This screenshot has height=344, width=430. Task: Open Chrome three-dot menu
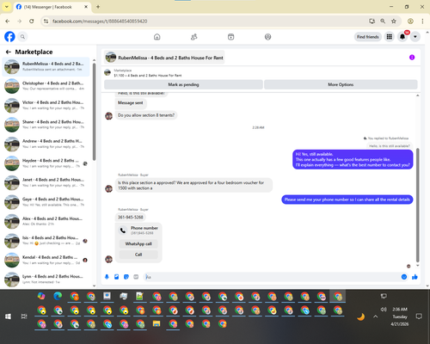pos(422,21)
